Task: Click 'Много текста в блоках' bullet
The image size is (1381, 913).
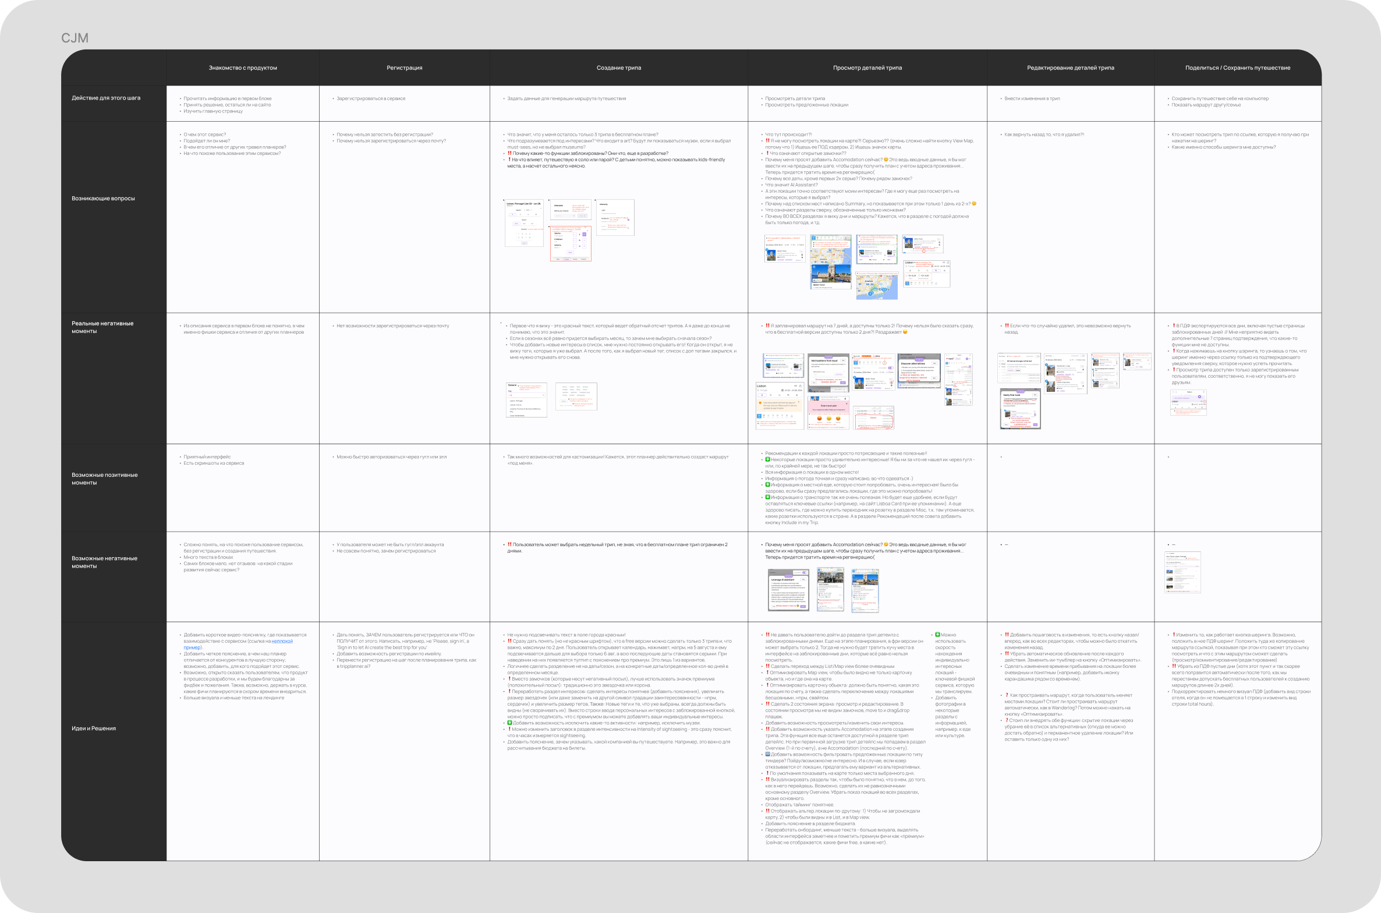Action: (208, 557)
